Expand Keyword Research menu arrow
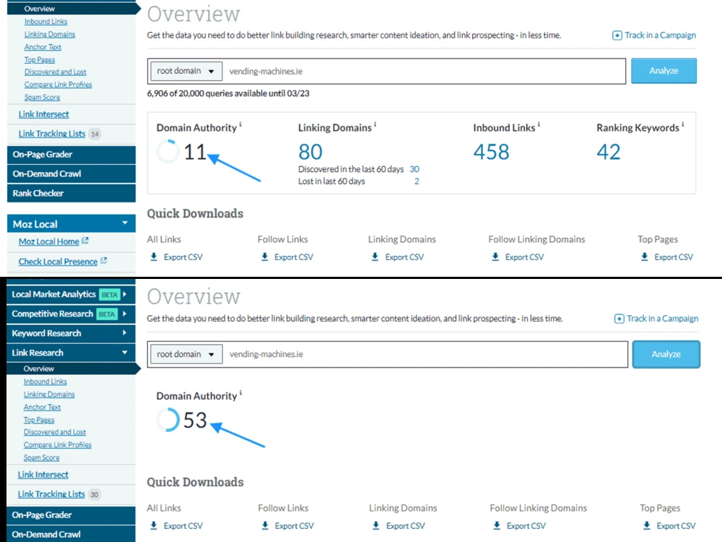Image resolution: width=722 pixels, height=542 pixels. tap(124, 332)
